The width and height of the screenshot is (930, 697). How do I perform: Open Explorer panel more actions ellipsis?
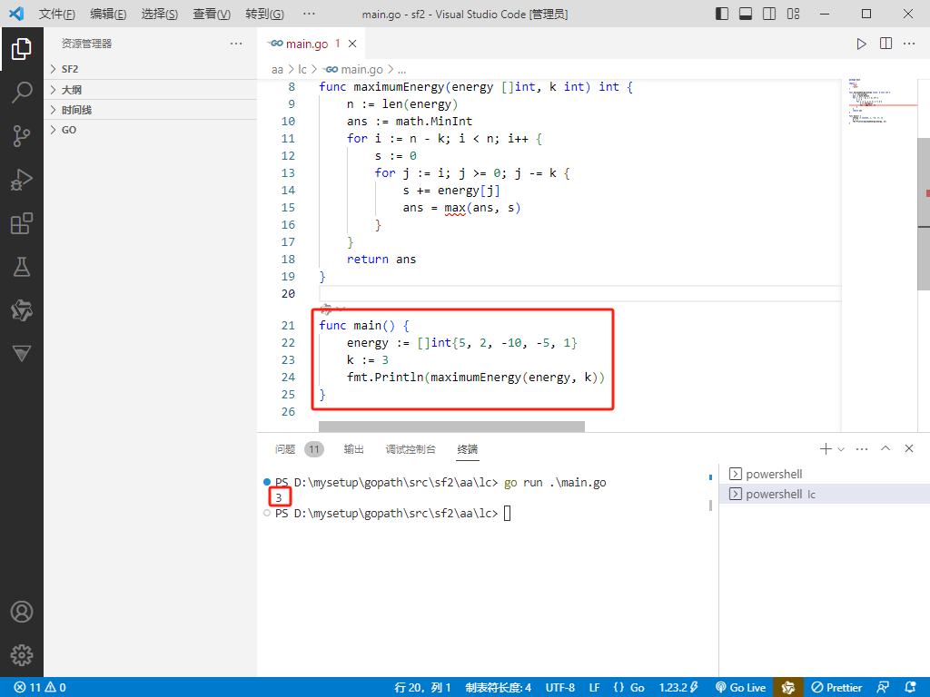pyautogui.click(x=236, y=44)
